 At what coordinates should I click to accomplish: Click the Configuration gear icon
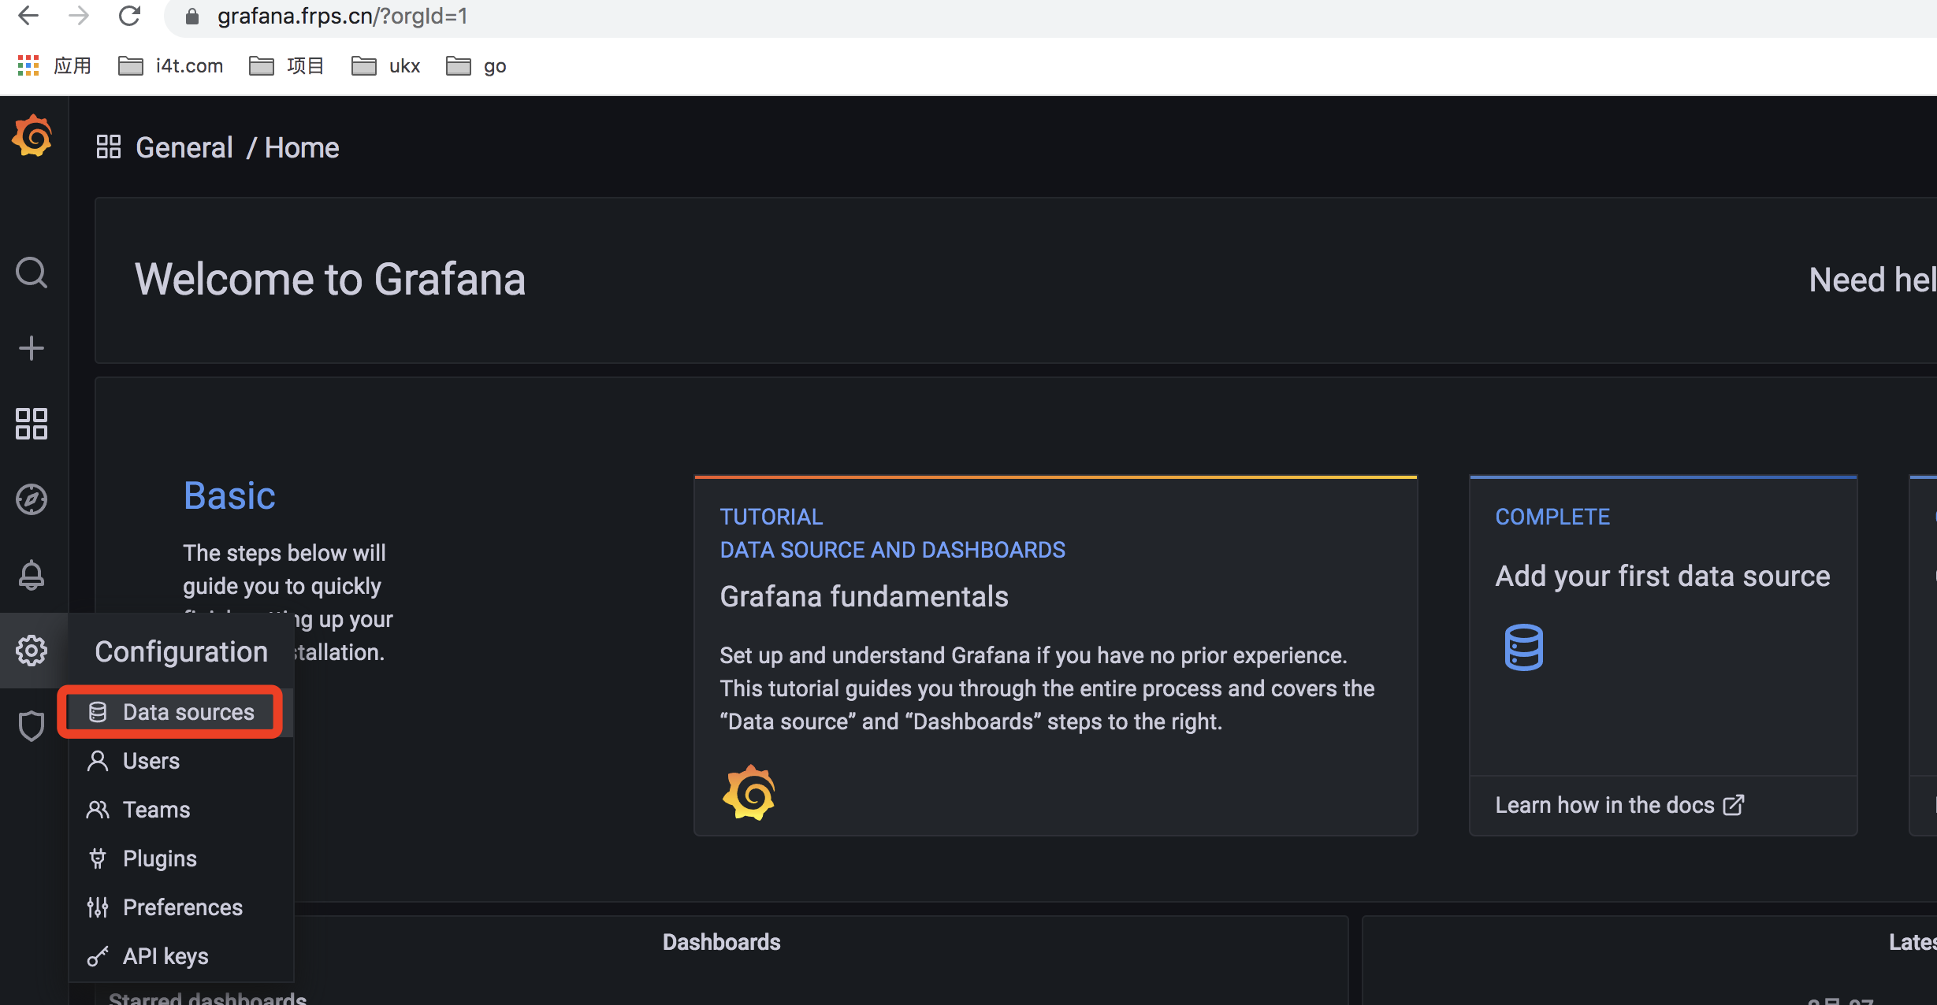[32, 651]
